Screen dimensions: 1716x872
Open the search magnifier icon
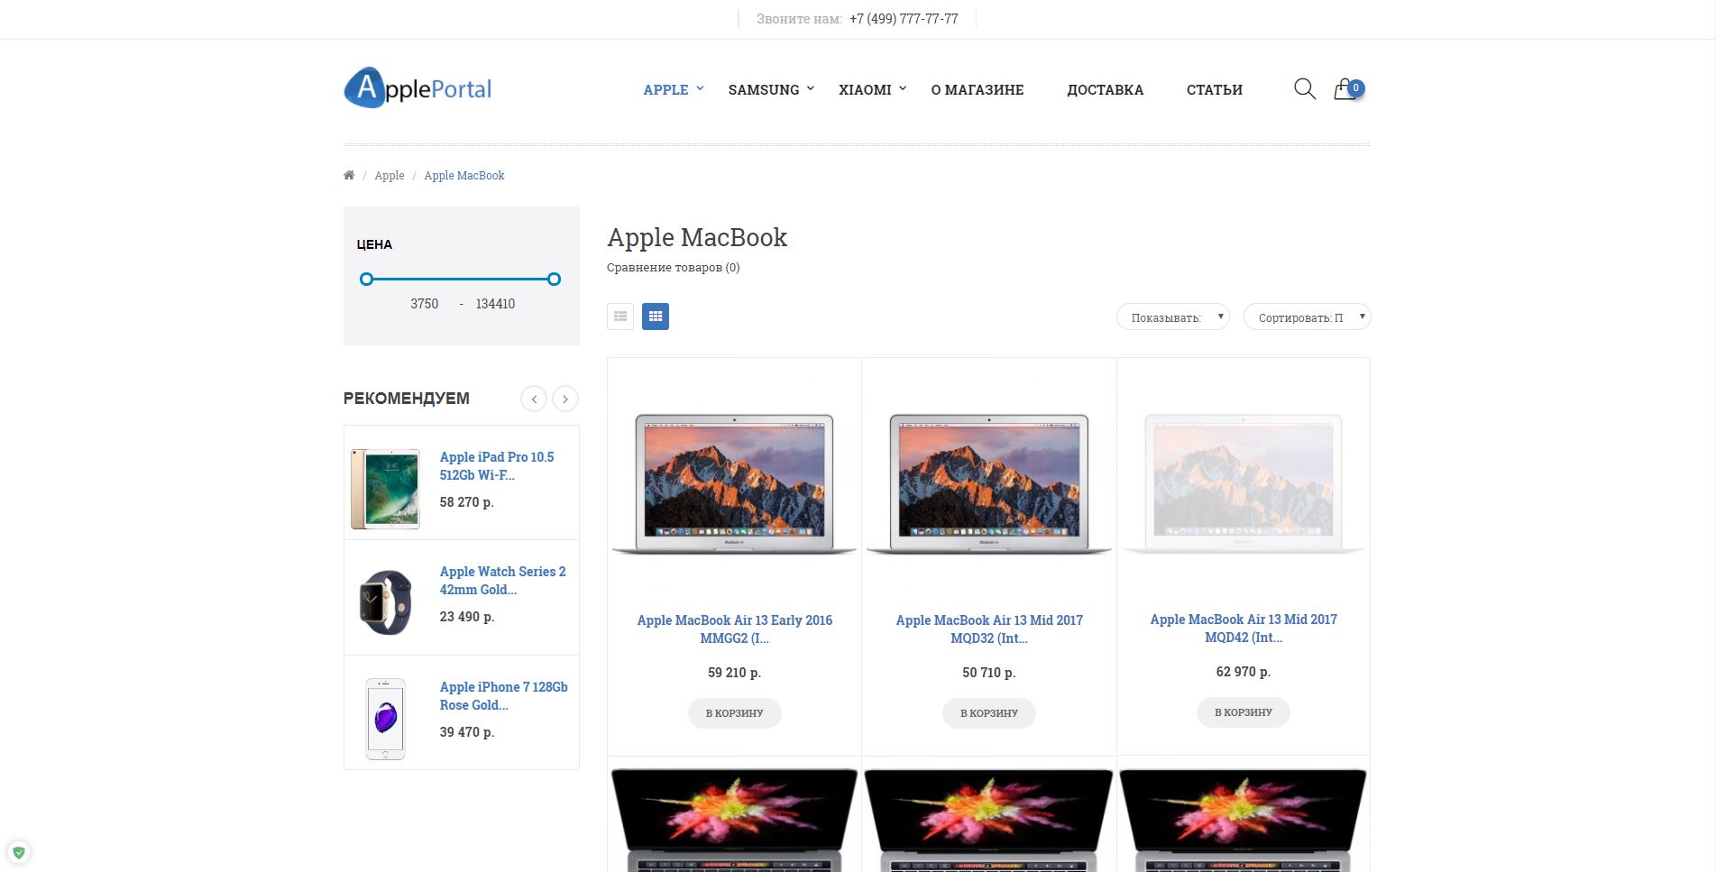[x=1305, y=88]
